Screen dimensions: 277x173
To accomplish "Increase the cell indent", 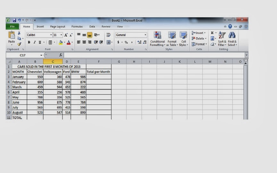I will coord(101,42).
